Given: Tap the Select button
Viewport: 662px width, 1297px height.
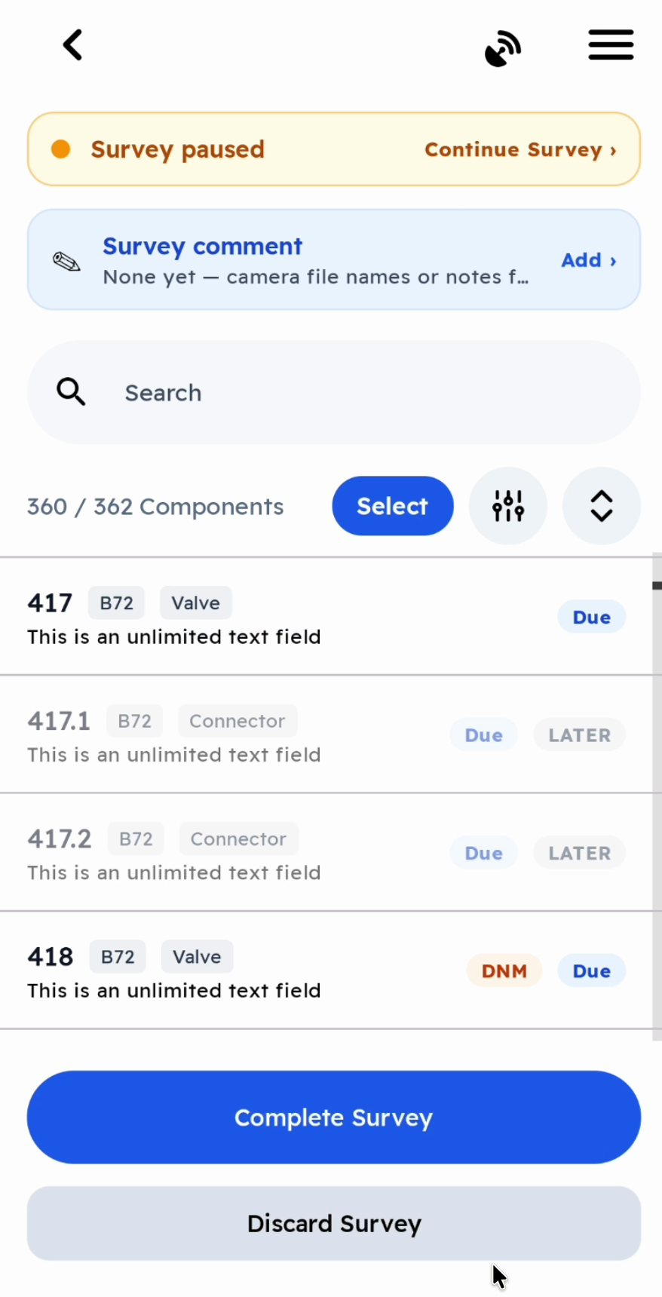Looking at the screenshot, I should (x=393, y=506).
